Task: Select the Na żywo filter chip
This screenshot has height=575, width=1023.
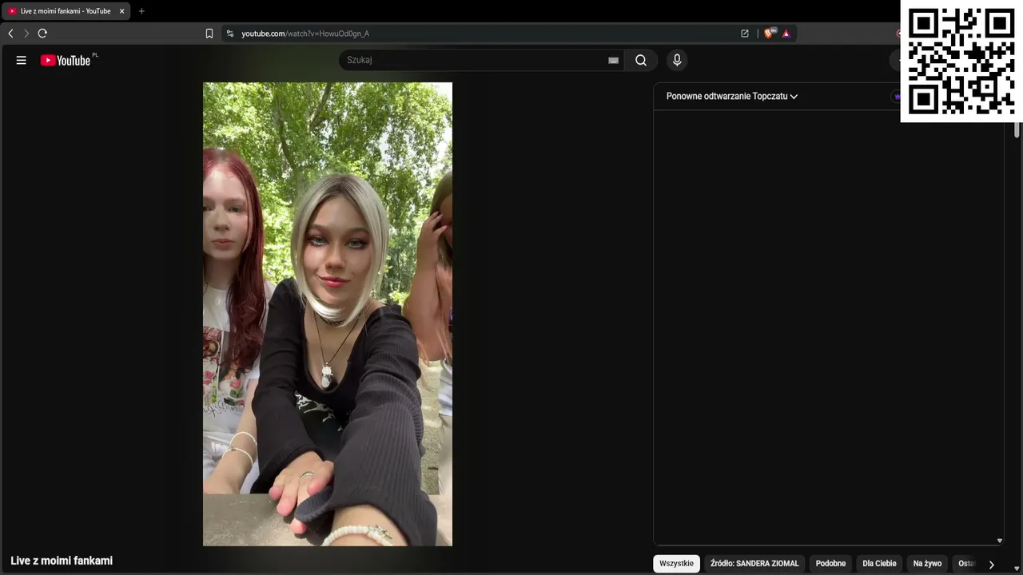Action: coord(927,564)
